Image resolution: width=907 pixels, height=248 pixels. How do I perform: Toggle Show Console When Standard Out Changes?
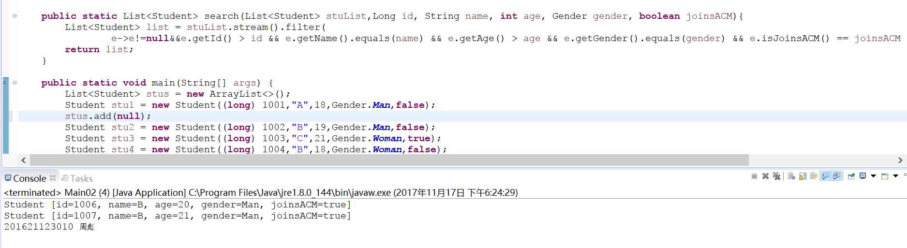825,176
